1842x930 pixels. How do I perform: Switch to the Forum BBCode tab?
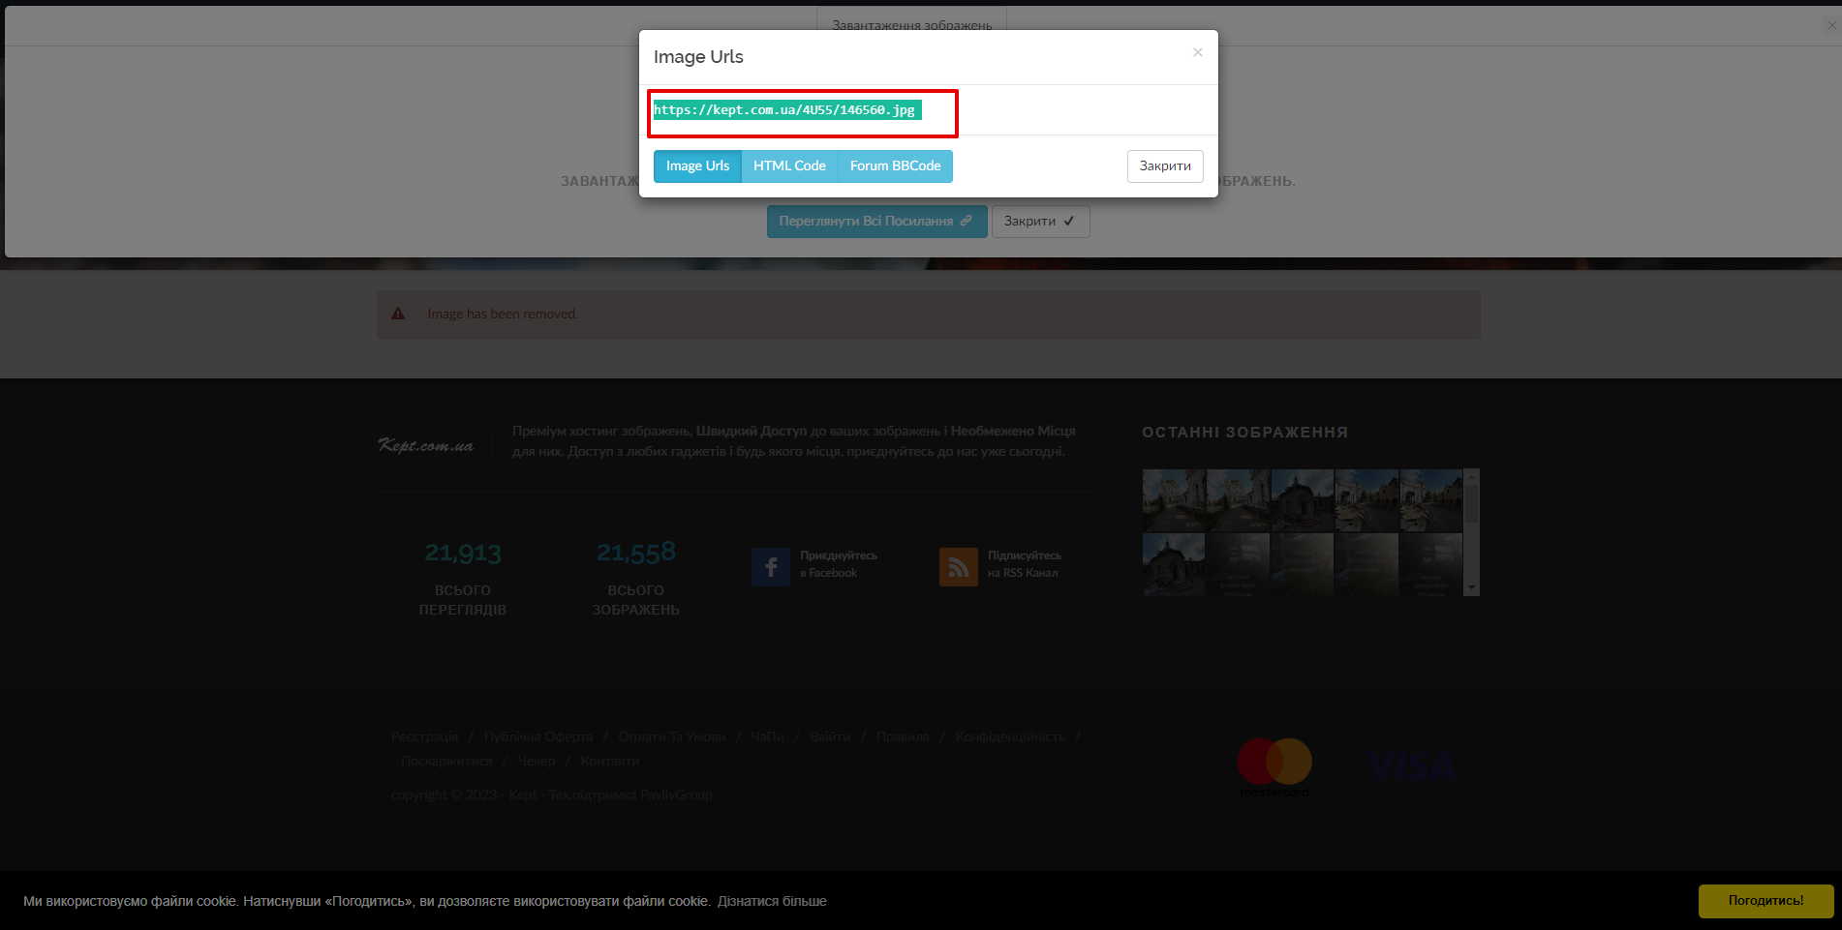pyautogui.click(x=895, y=166)
